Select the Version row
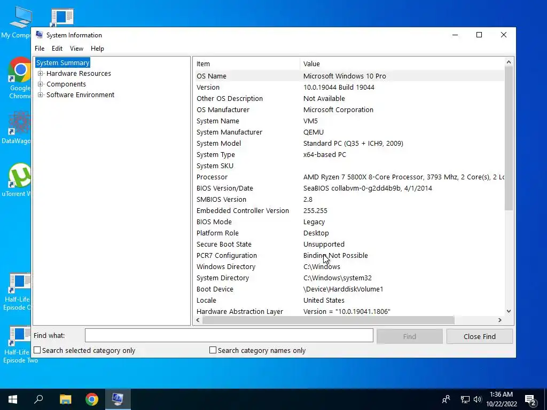The height and width of the screenshot is (410, 547). pyautogui.click(x=349, y=87)
